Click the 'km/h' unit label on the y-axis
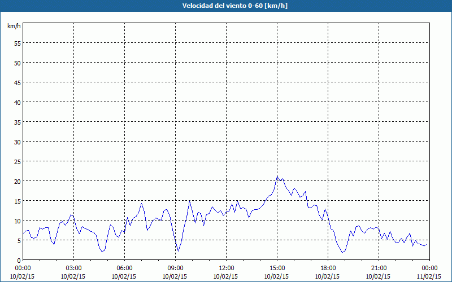This screenshot has width=452, height=282. 14,27
